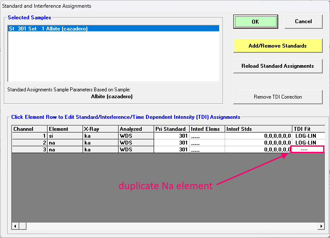This screenshot has height=238, width=330.
Task: Select the channel 2 na element cell
Action: 64,143
